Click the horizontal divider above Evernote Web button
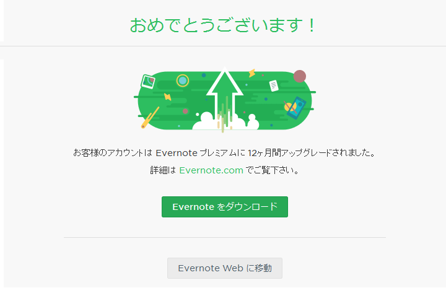 (x=225, y=237)
